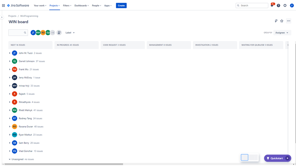
Task: Click the 'Roxana Duran' row name
Action: [26, 126]
